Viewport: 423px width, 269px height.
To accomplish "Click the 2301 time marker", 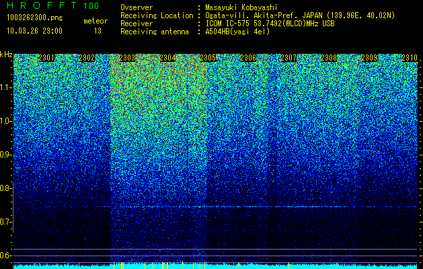I will [46, 58].
